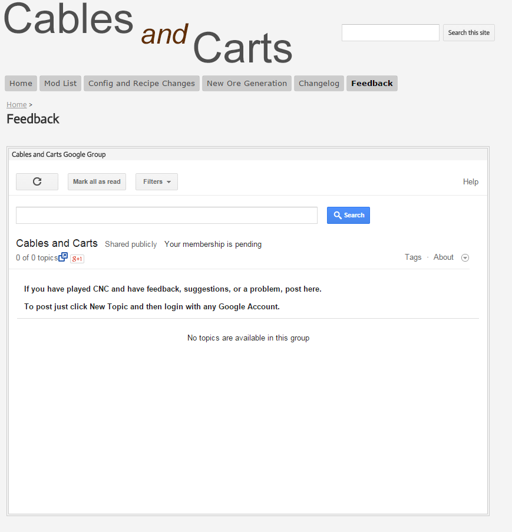Open the About link

pyautogui.click(x=443, y=257)
